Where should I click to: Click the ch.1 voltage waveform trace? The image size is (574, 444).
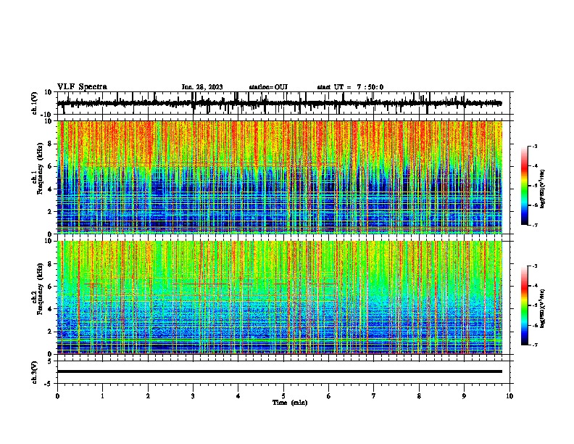click(280, 103)
